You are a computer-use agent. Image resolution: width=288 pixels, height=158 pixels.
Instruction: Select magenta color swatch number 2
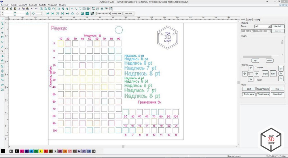pos(22,151)
